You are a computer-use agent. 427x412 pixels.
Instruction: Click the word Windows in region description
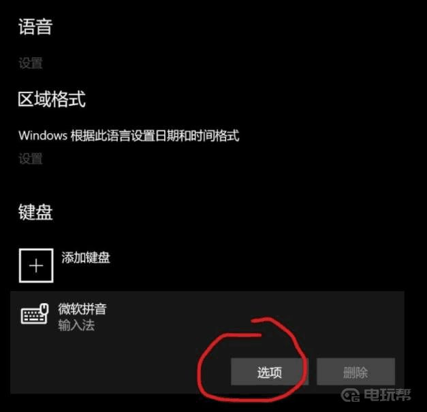(x=43, y=135)
